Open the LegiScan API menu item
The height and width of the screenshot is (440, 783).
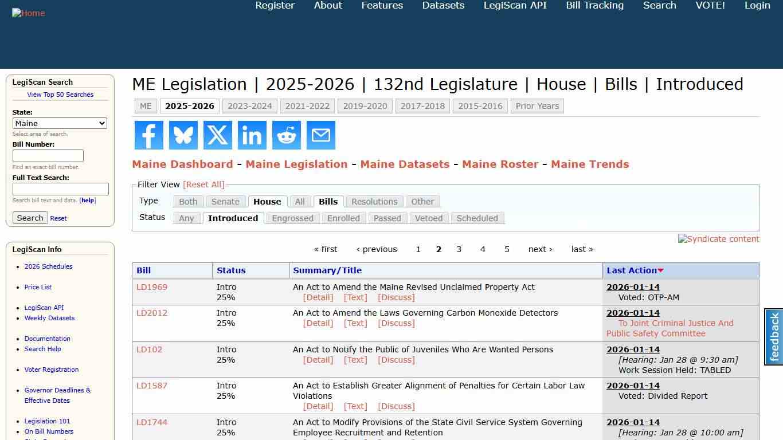tap(514, 6)
